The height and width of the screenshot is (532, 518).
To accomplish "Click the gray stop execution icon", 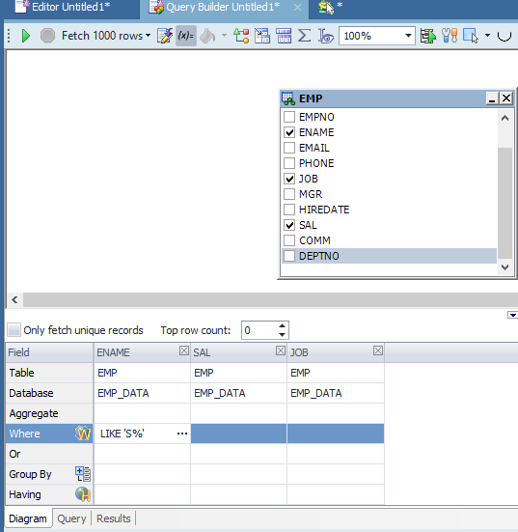I will (47, 36).
